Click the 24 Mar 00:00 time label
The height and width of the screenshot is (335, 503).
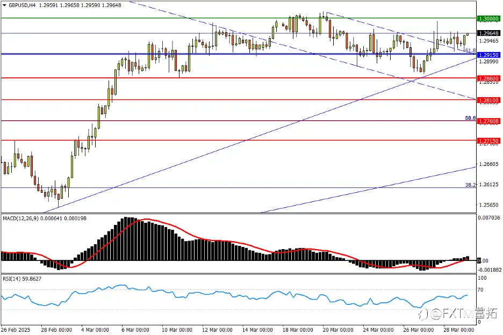[378, 330]
